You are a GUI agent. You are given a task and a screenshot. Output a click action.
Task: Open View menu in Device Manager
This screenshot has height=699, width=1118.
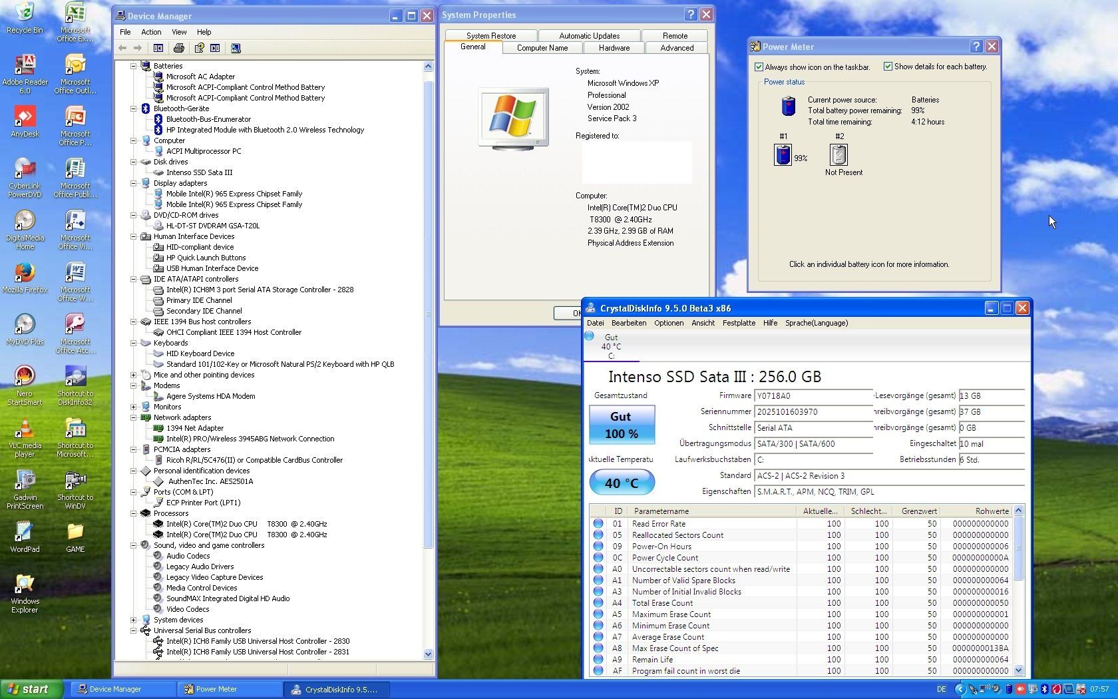[179, 32]
